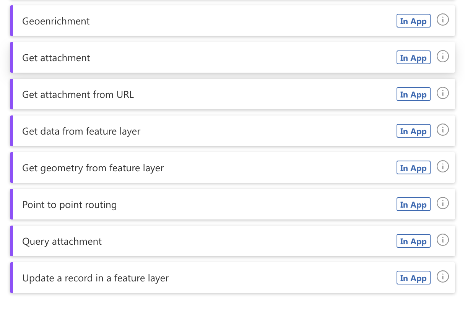Click info icon for Get data from feature layer

click(443, 130)
